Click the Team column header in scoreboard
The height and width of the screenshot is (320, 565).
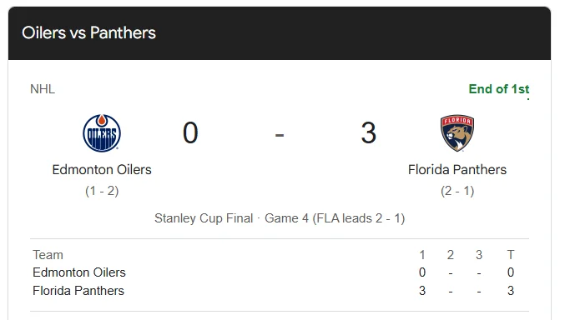pyautogui.click(x=48, y=255)
